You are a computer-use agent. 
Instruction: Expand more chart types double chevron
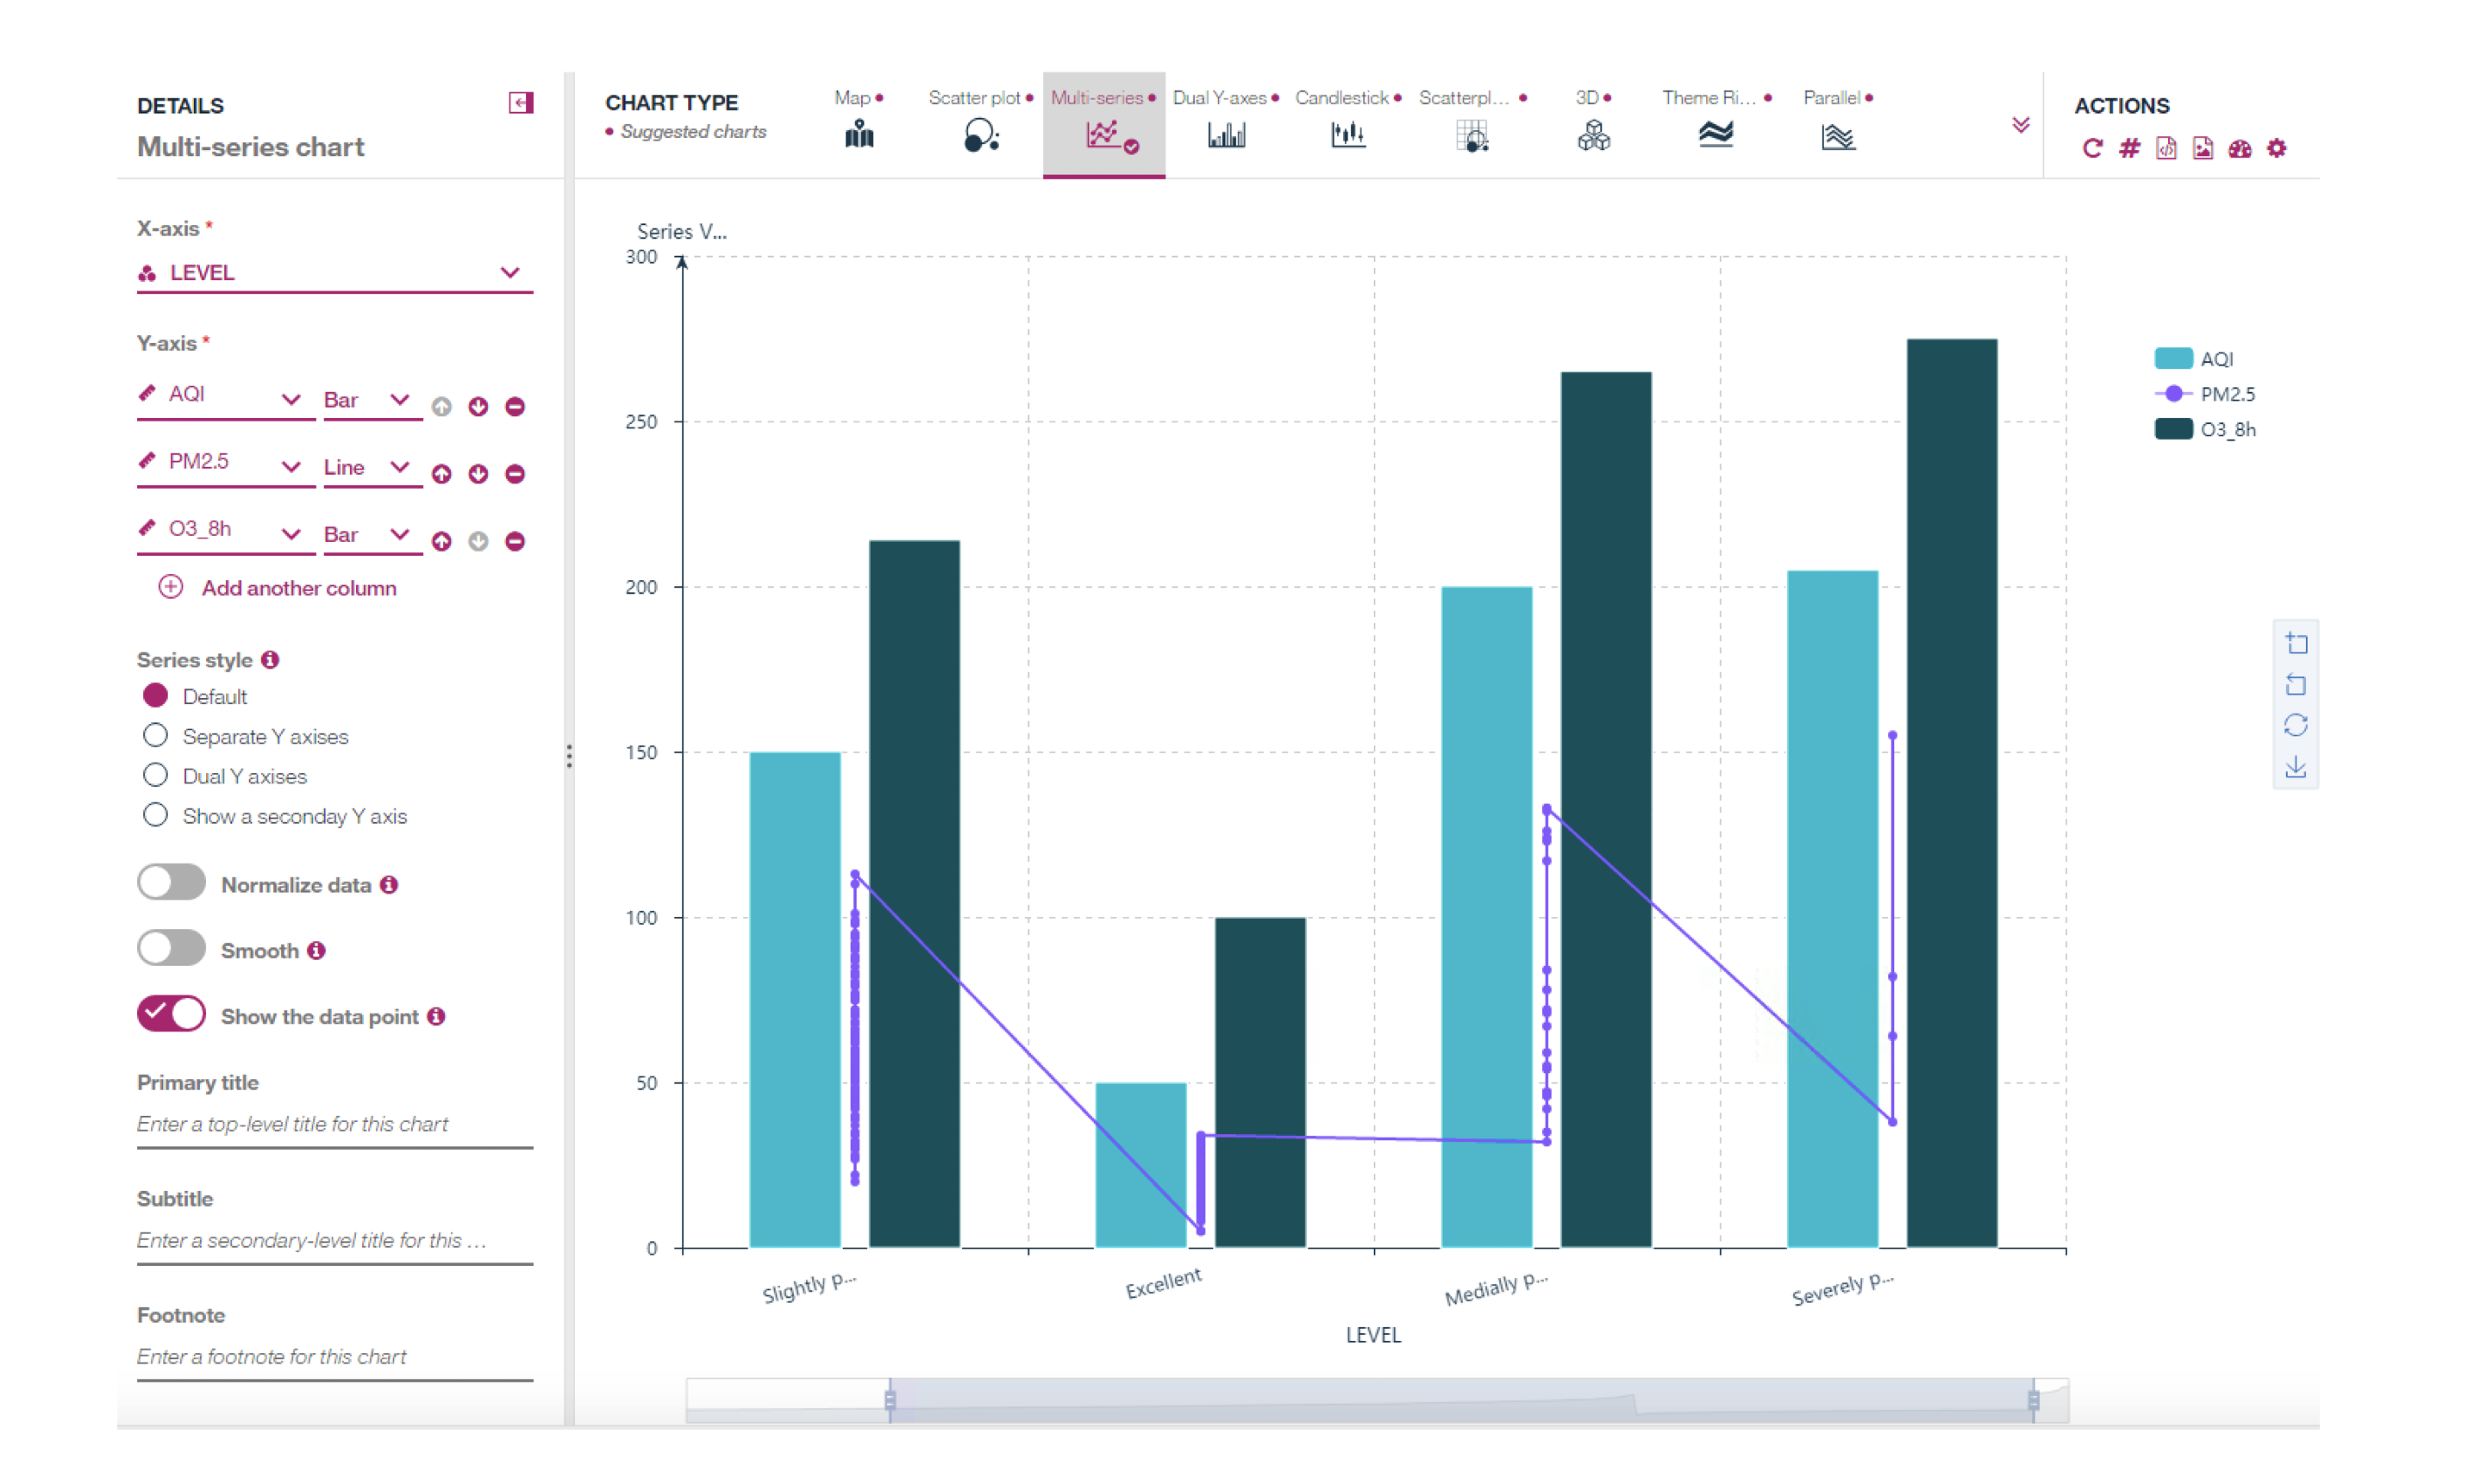coord(2020,125)
